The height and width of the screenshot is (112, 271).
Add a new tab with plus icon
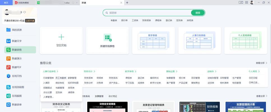point(127,3)
